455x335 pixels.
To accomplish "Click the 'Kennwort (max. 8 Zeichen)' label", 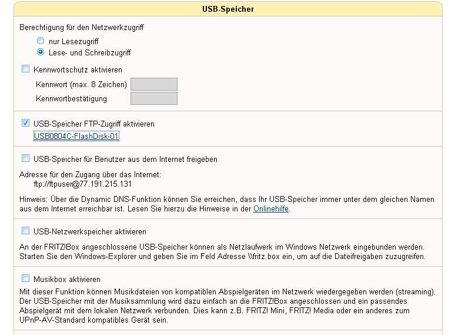I will coord(81,85).
